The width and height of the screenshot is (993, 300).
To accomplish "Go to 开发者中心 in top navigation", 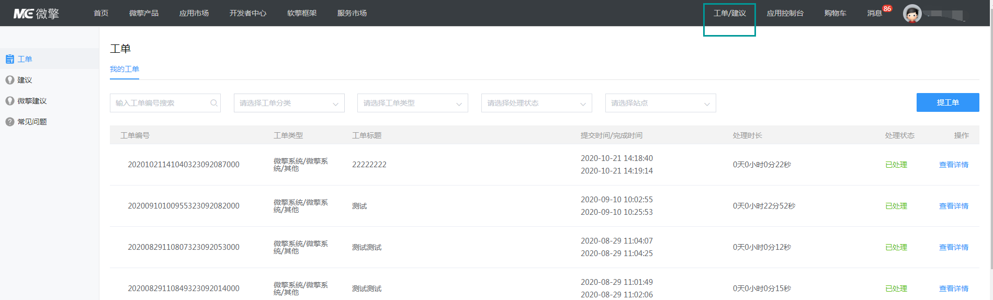I will coord(248,13).
